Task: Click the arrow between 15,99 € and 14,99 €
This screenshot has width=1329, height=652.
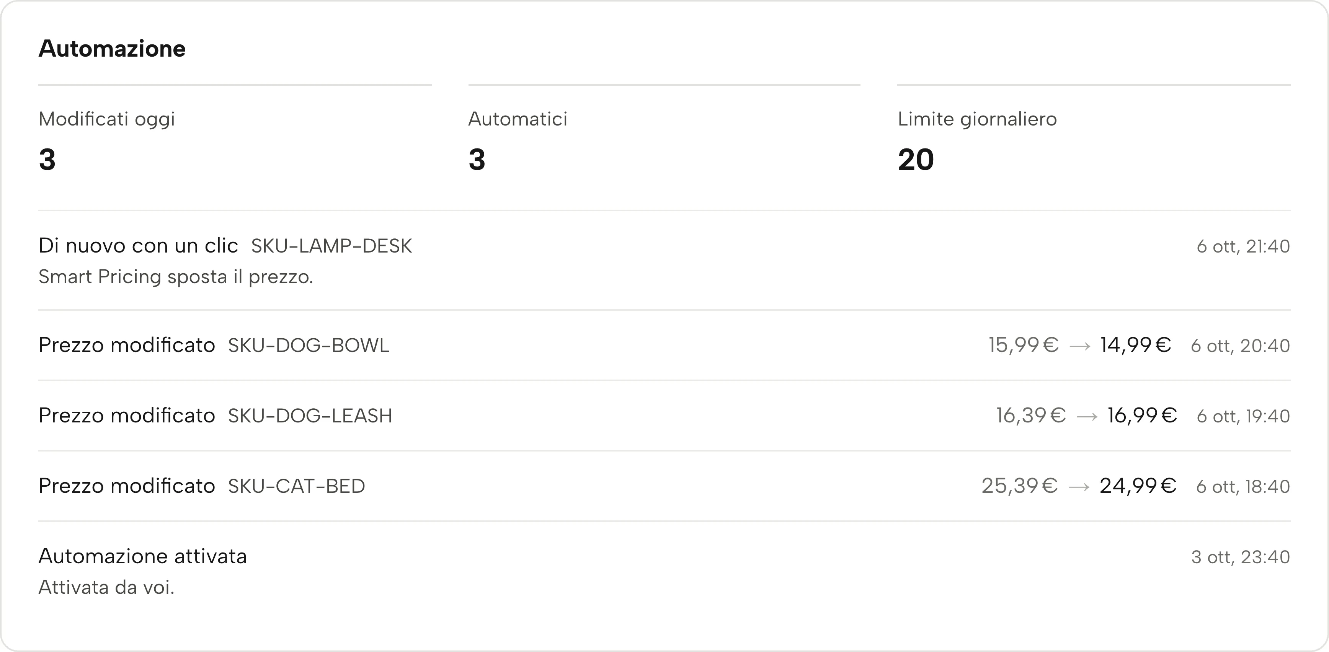Action: pyautogui.click(x=1080, y=346)
